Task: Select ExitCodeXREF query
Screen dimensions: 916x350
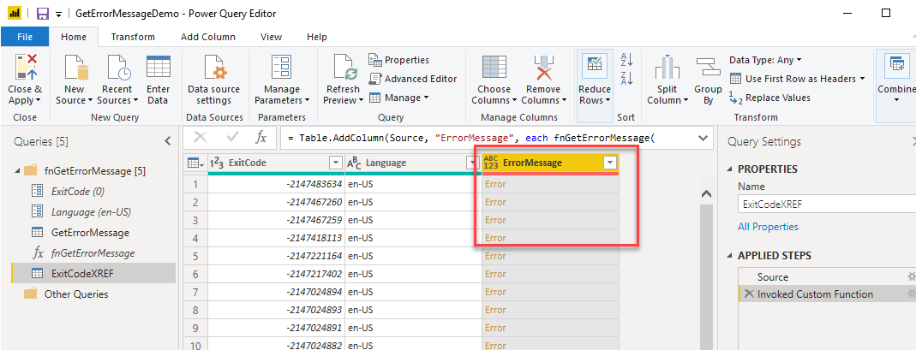Action: click(x=93, y=273)
